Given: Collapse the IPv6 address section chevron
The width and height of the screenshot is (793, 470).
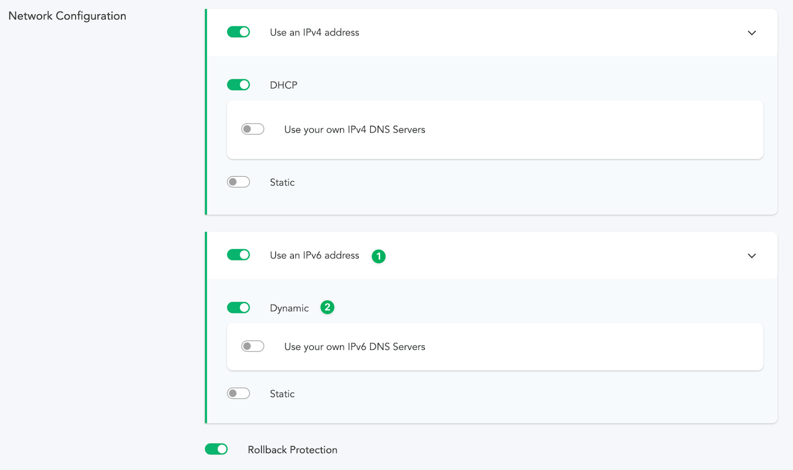Looking at the screenshot, I should click(752, 256).
